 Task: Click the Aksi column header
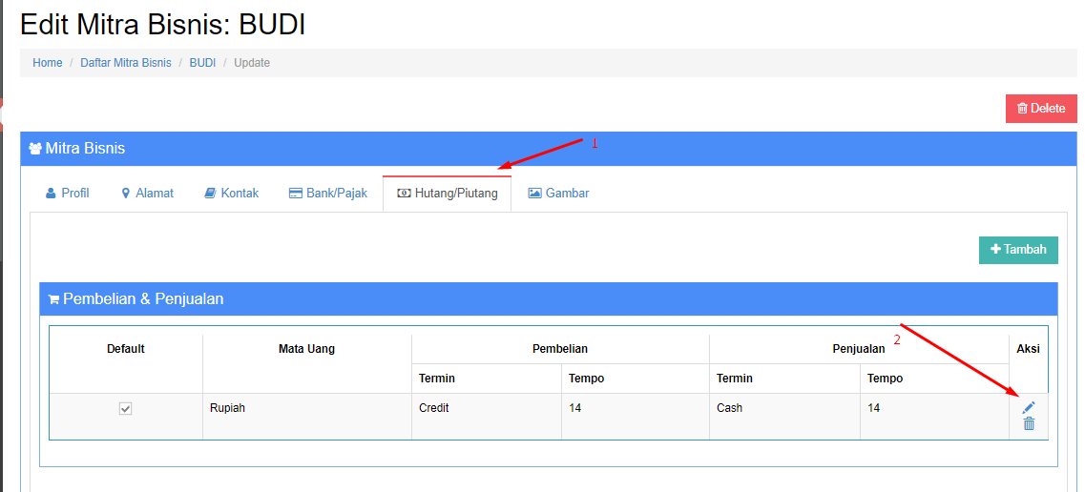(1029, 349)
